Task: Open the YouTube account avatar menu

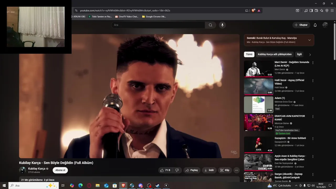Action: (325, 25)
